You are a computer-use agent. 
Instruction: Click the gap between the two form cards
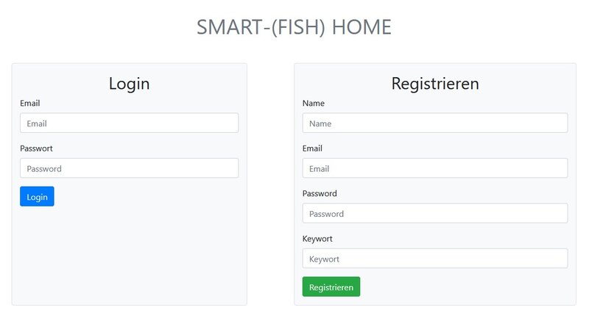270,184
